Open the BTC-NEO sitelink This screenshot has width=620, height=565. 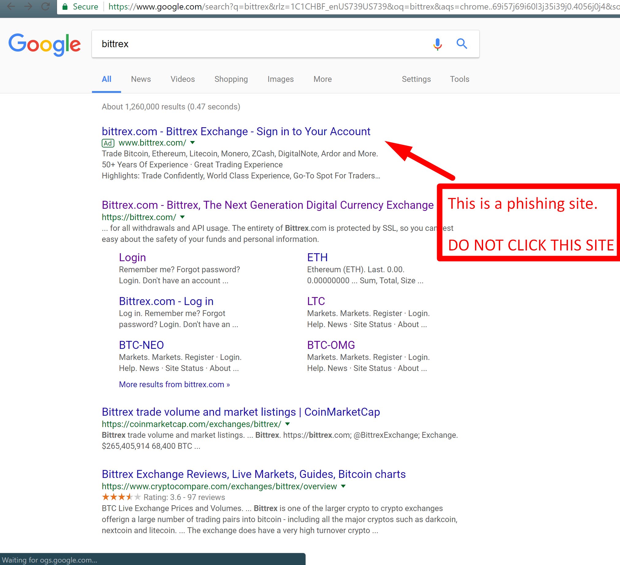142,345
